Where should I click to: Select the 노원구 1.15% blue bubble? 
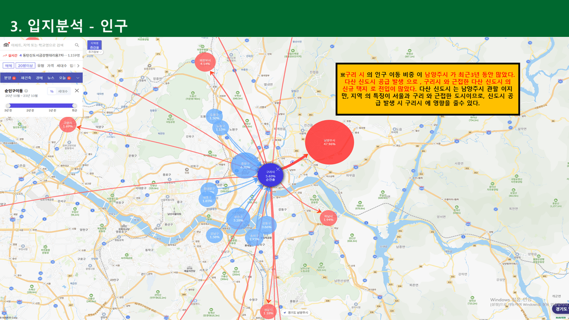pos(221,128)
